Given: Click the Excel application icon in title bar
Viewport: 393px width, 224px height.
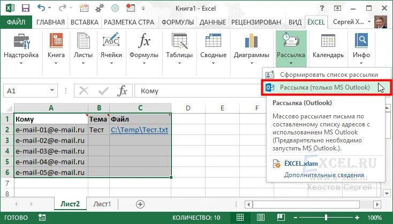Looking at the screenshot, I should pos(10,8).
